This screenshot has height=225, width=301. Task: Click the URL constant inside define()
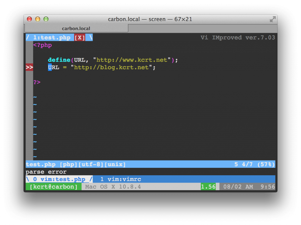click(80, 60)
